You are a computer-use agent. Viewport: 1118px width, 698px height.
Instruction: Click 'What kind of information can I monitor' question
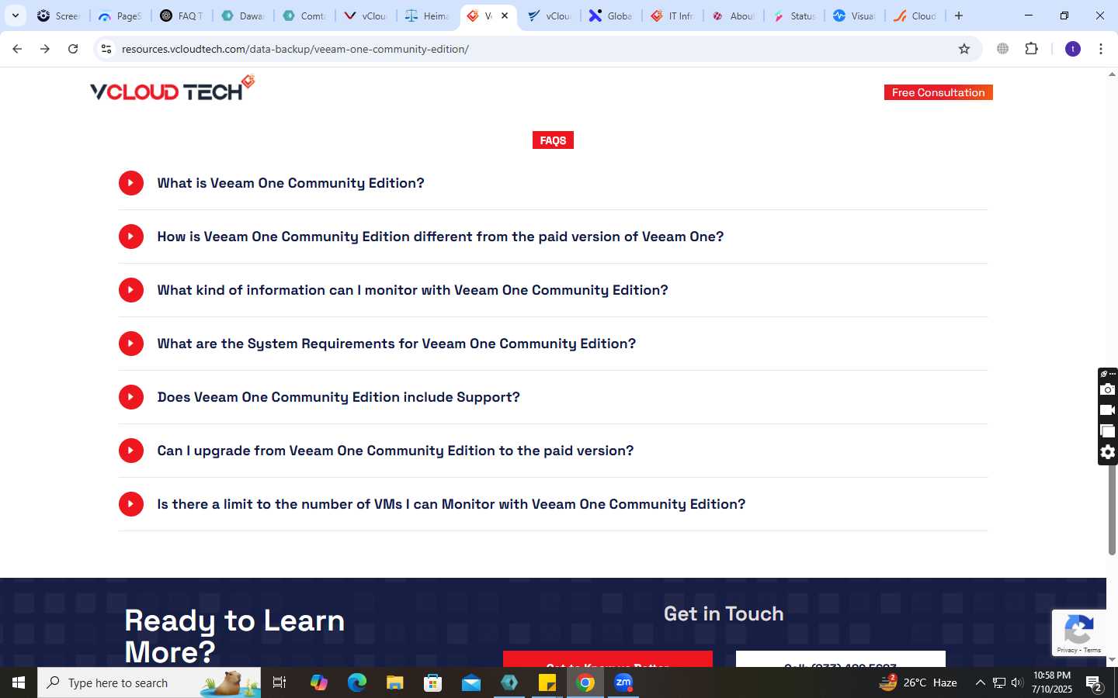(x=412, y=290)
